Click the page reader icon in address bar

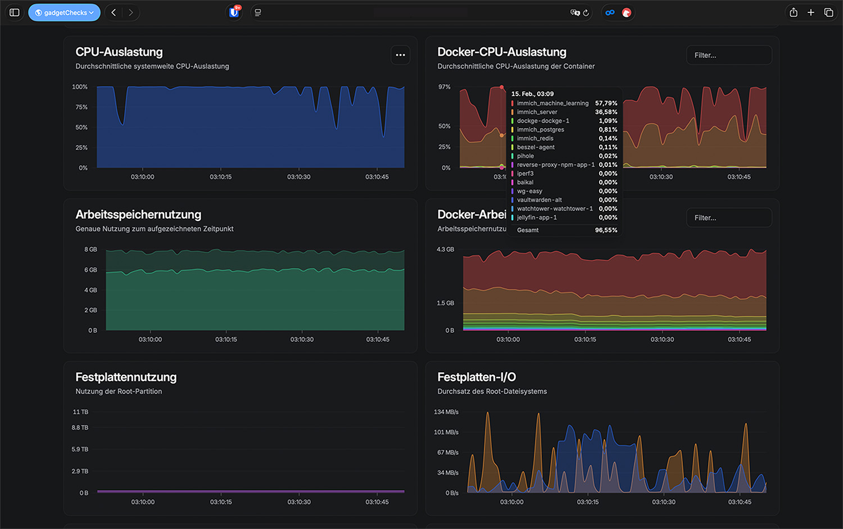258,12
